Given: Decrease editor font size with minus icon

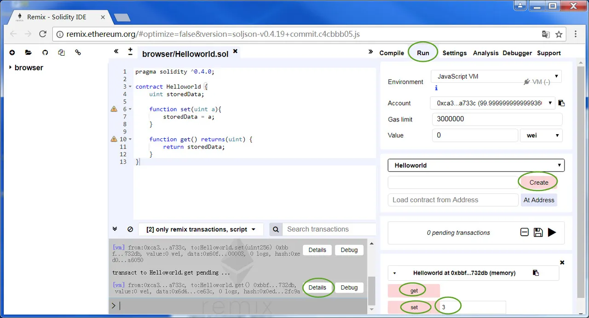Looking at the screenshot, I should [x=130, y=54].
